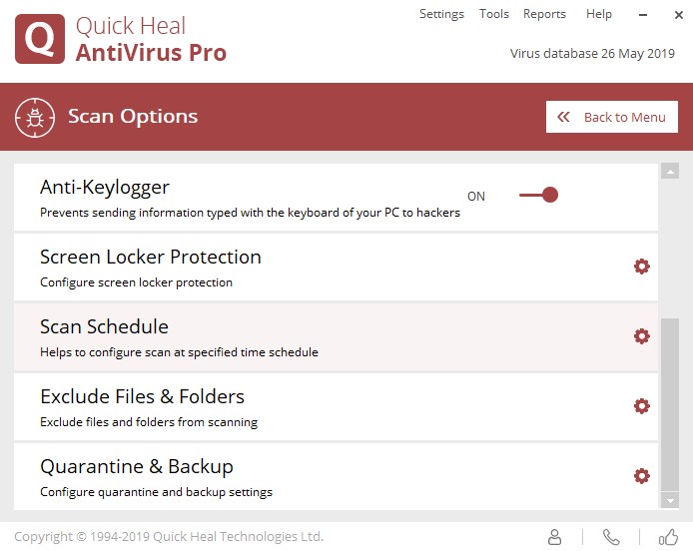Image resolution: width=693 pixels, height=551 pixels.
Task: Open the Tools menu
Action: click(x=494, y=14)
